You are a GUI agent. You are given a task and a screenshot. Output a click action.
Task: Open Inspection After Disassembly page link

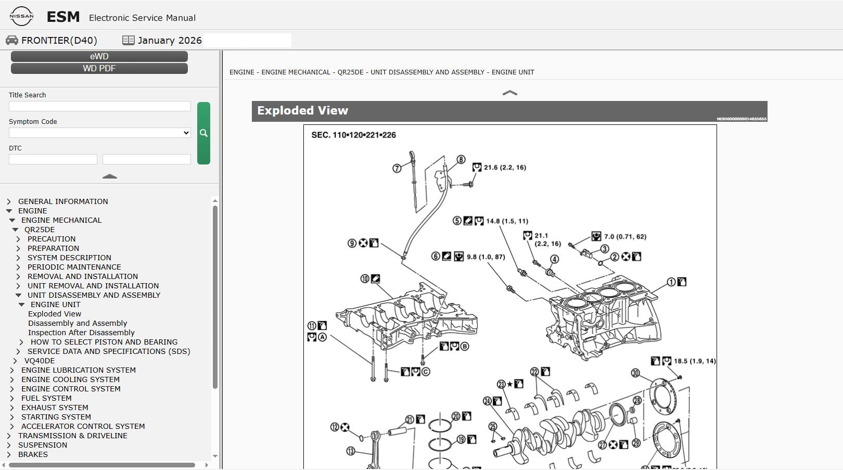[81, 333]
